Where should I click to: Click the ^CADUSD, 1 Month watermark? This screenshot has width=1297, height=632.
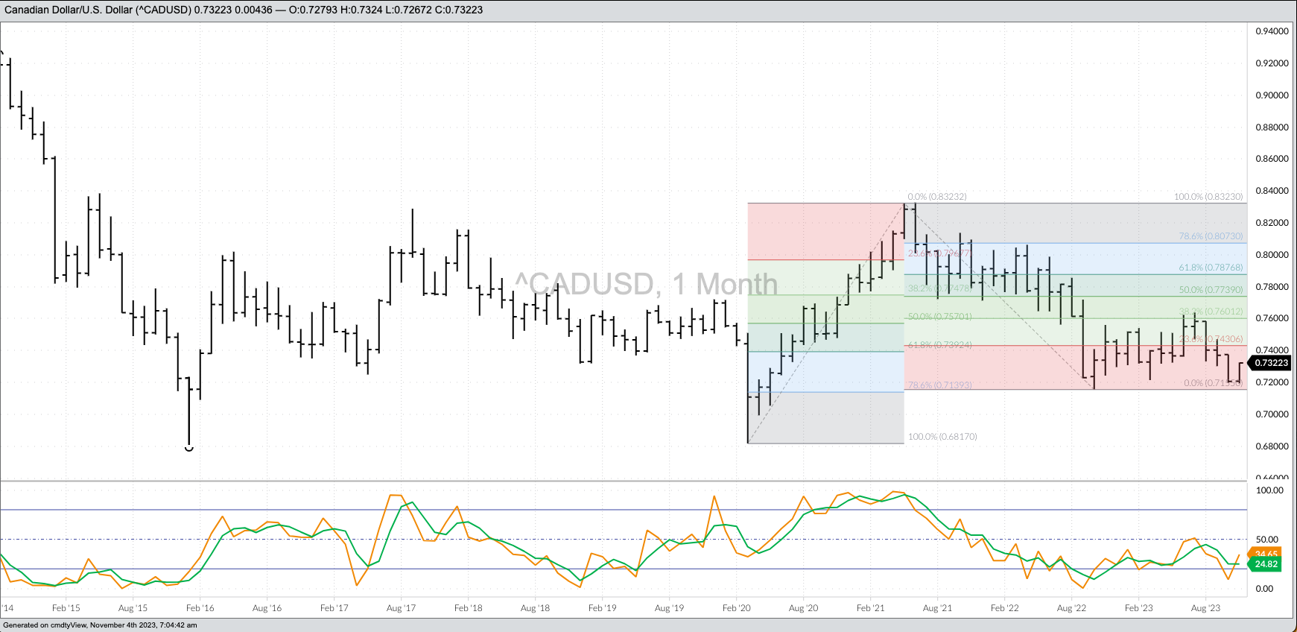tap(646, 284)
